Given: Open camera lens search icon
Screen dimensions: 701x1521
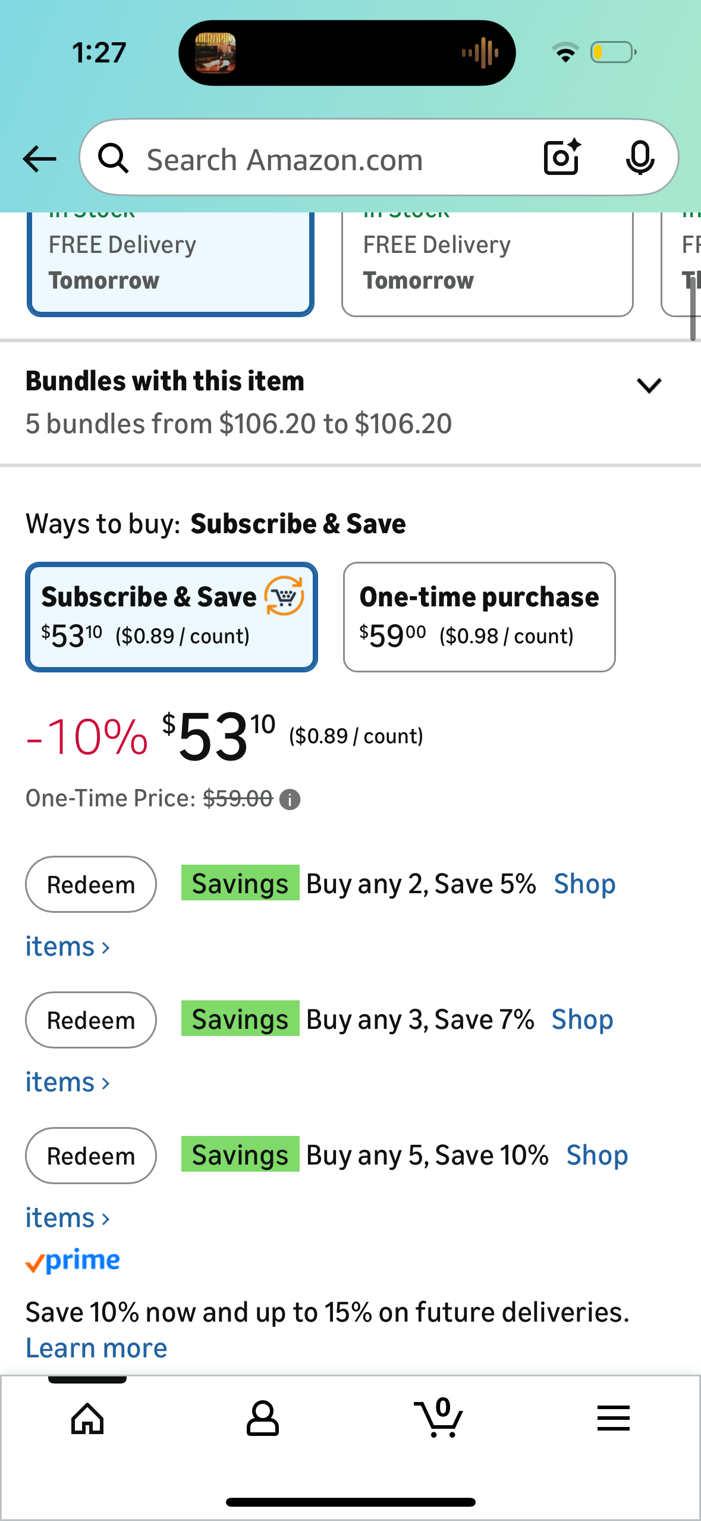Looking at the screenshot, I should (x=561, y=158).
